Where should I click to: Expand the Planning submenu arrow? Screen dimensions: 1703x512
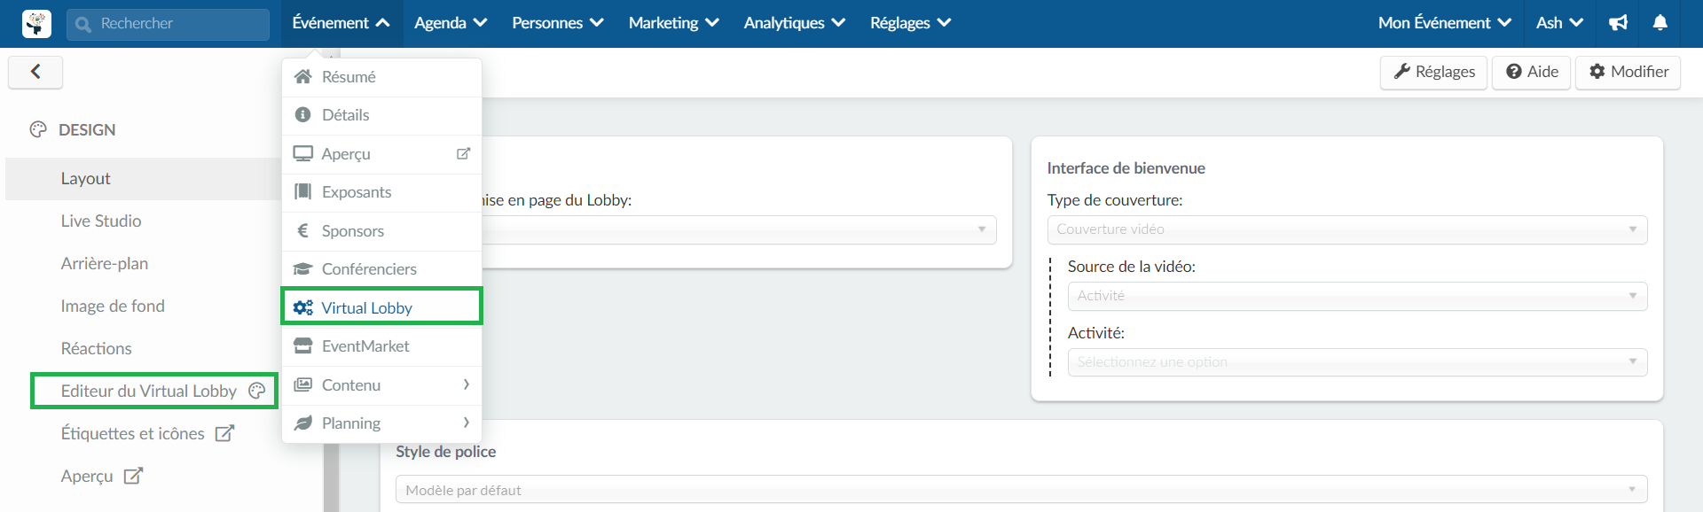pos(466,423)
